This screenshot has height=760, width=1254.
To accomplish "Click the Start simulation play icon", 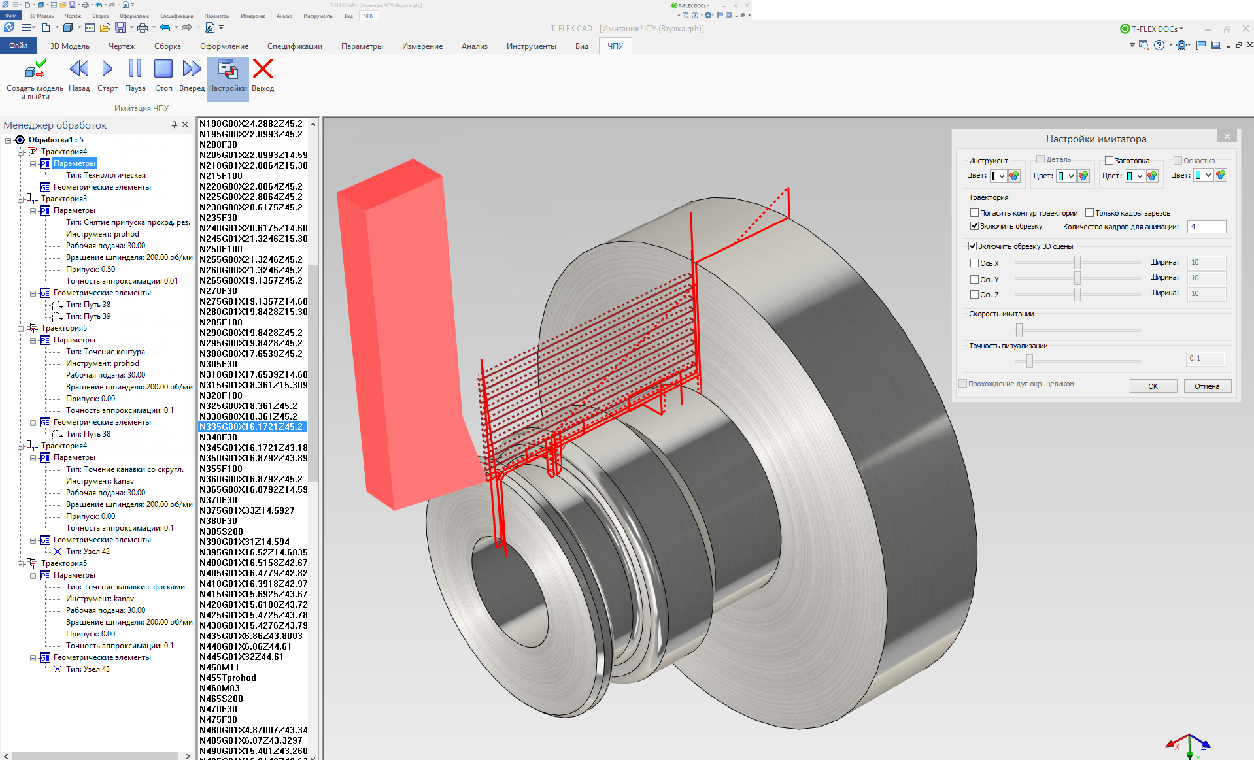I will pyautogui.click(x=107, y=69).
